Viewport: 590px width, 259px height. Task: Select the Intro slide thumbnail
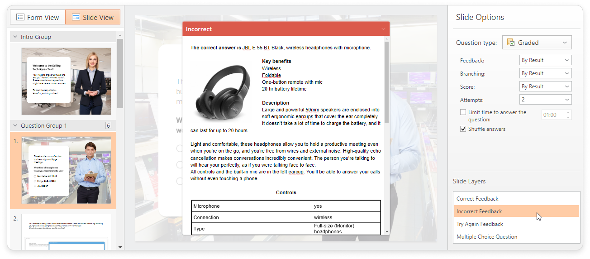pos(66,81)
